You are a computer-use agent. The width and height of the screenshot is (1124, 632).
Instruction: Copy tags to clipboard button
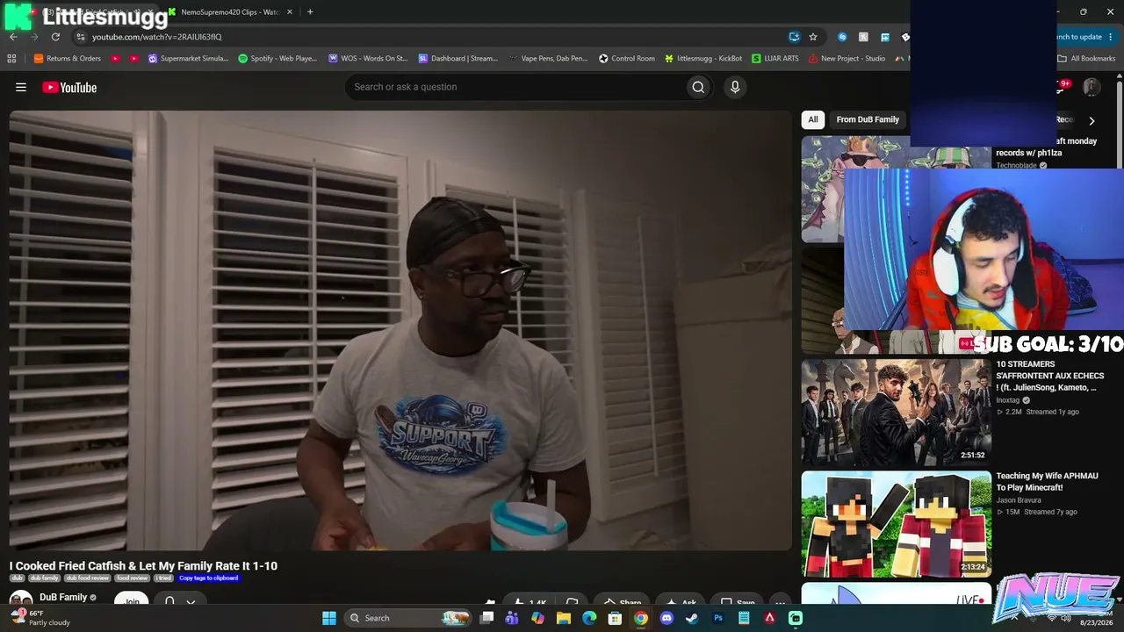tap(208, 578)
